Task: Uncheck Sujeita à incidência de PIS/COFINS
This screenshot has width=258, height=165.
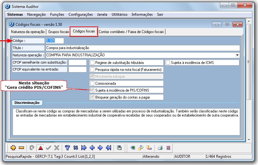Action: tap(92, 90)
